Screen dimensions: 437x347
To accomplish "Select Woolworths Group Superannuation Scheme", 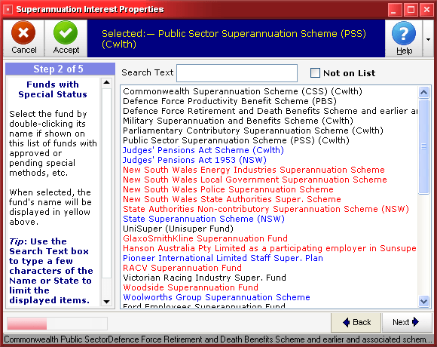I will point(216,297).
